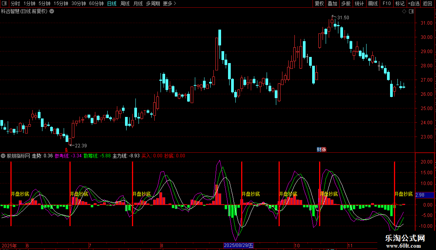Open the 多周期 multi-period view
This screenshot has height=250, width=436.
(x=153, y=3)
